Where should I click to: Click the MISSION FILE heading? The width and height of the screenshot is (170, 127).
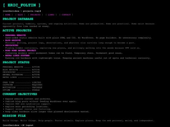[x=14, y=116]
